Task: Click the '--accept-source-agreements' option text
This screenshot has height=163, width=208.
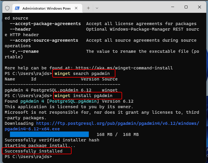Action: pyautogui.click(x=44, y=40)
